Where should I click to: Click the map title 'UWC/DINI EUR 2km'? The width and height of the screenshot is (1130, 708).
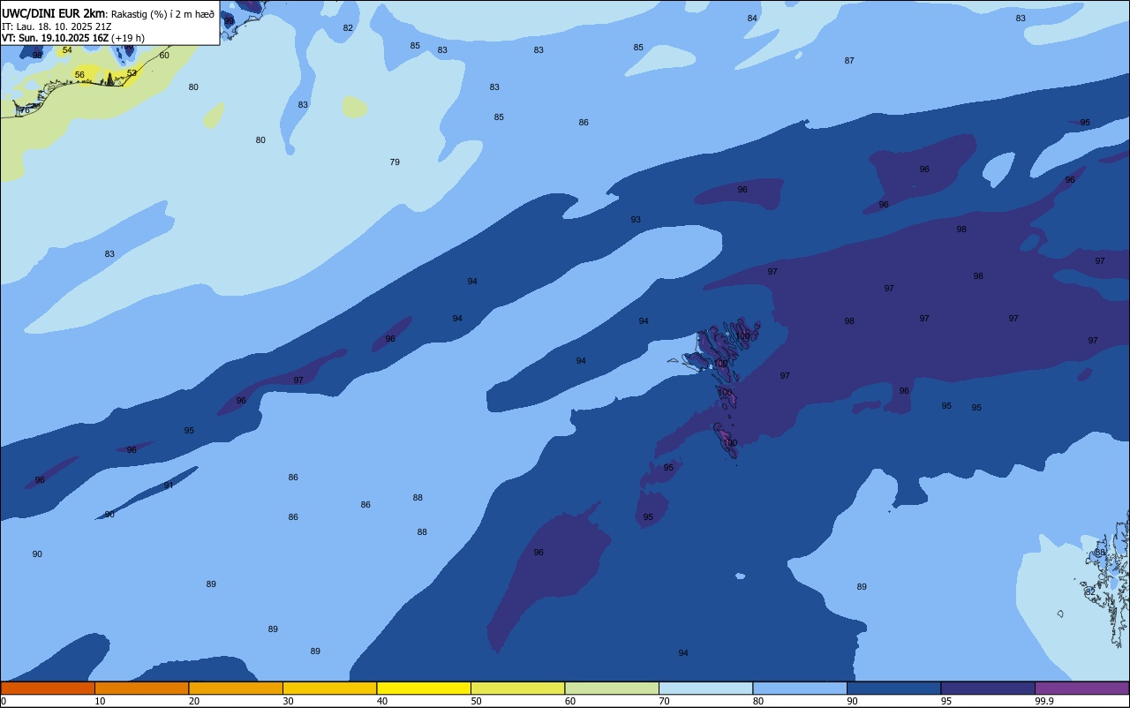coord(53,13)
